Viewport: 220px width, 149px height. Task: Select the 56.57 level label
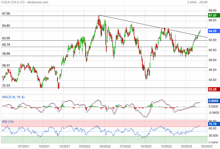tap(6, 66)
